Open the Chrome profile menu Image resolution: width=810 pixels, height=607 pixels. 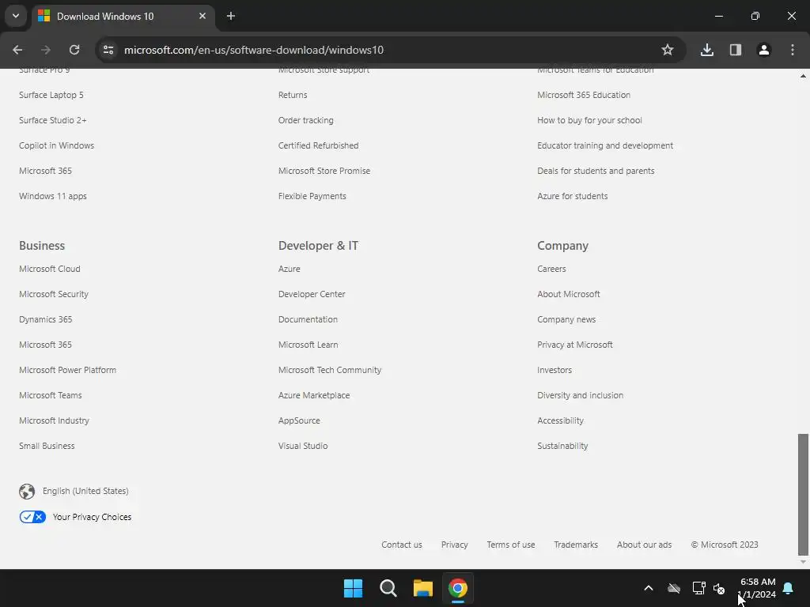[763, 50]
